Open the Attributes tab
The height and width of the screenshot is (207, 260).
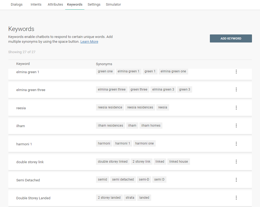[55, 5]
